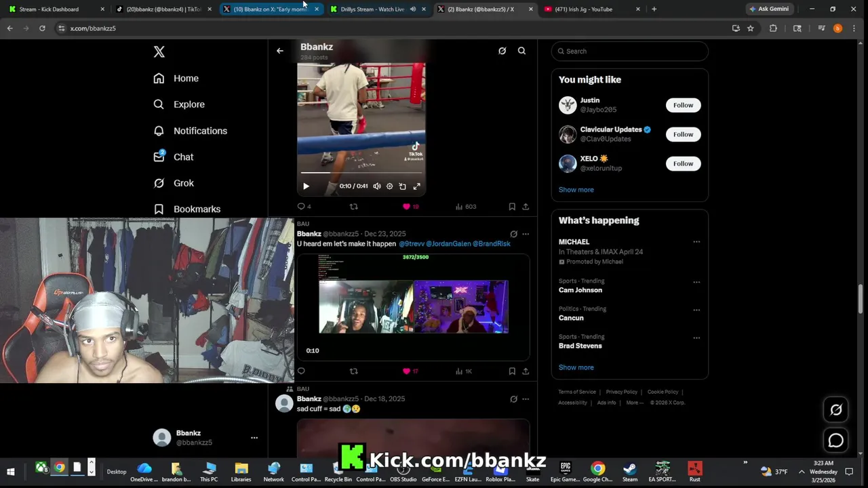The height and width of the screenshot is (488, 868).
Task: View analytics showing 1K views
Action: click(464, 371)
